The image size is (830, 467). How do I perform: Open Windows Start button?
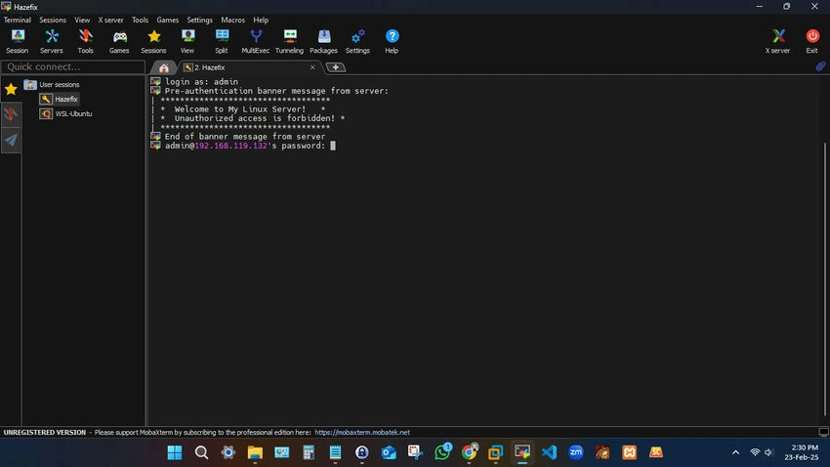coord(175,452)
